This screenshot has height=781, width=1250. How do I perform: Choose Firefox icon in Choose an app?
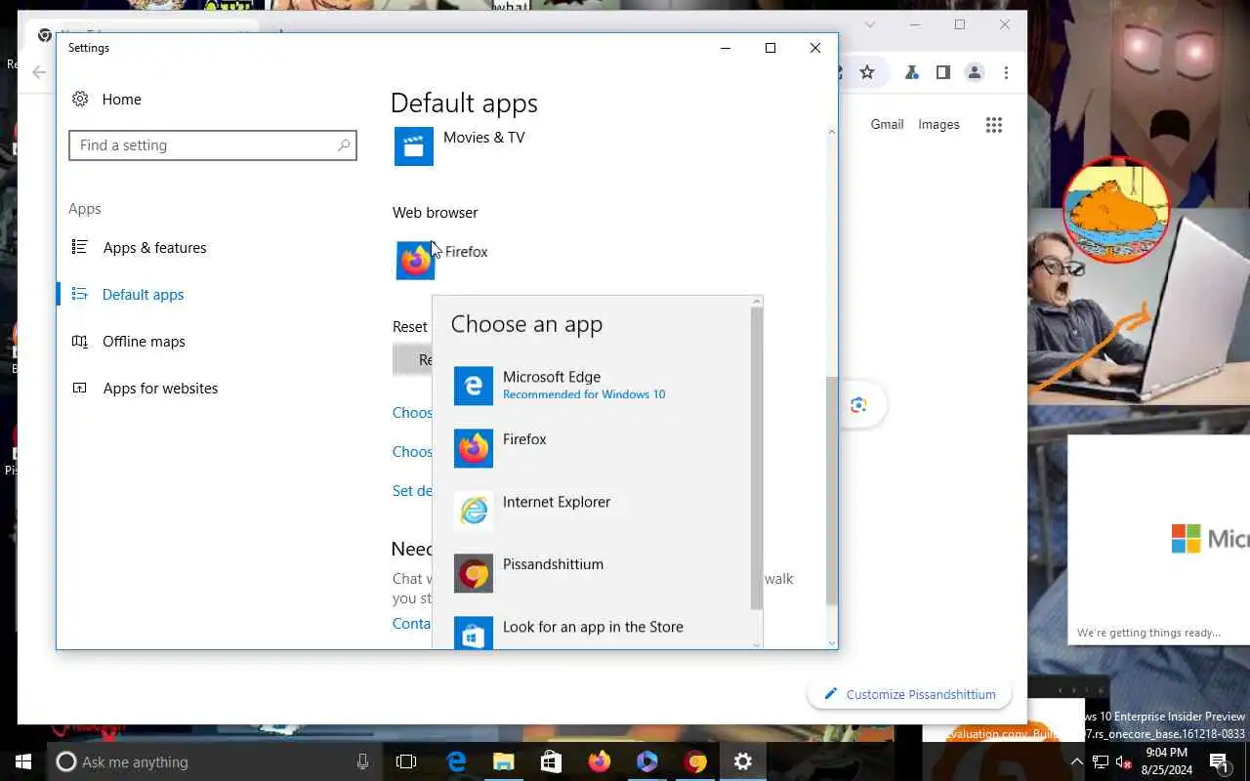[474, 448]
